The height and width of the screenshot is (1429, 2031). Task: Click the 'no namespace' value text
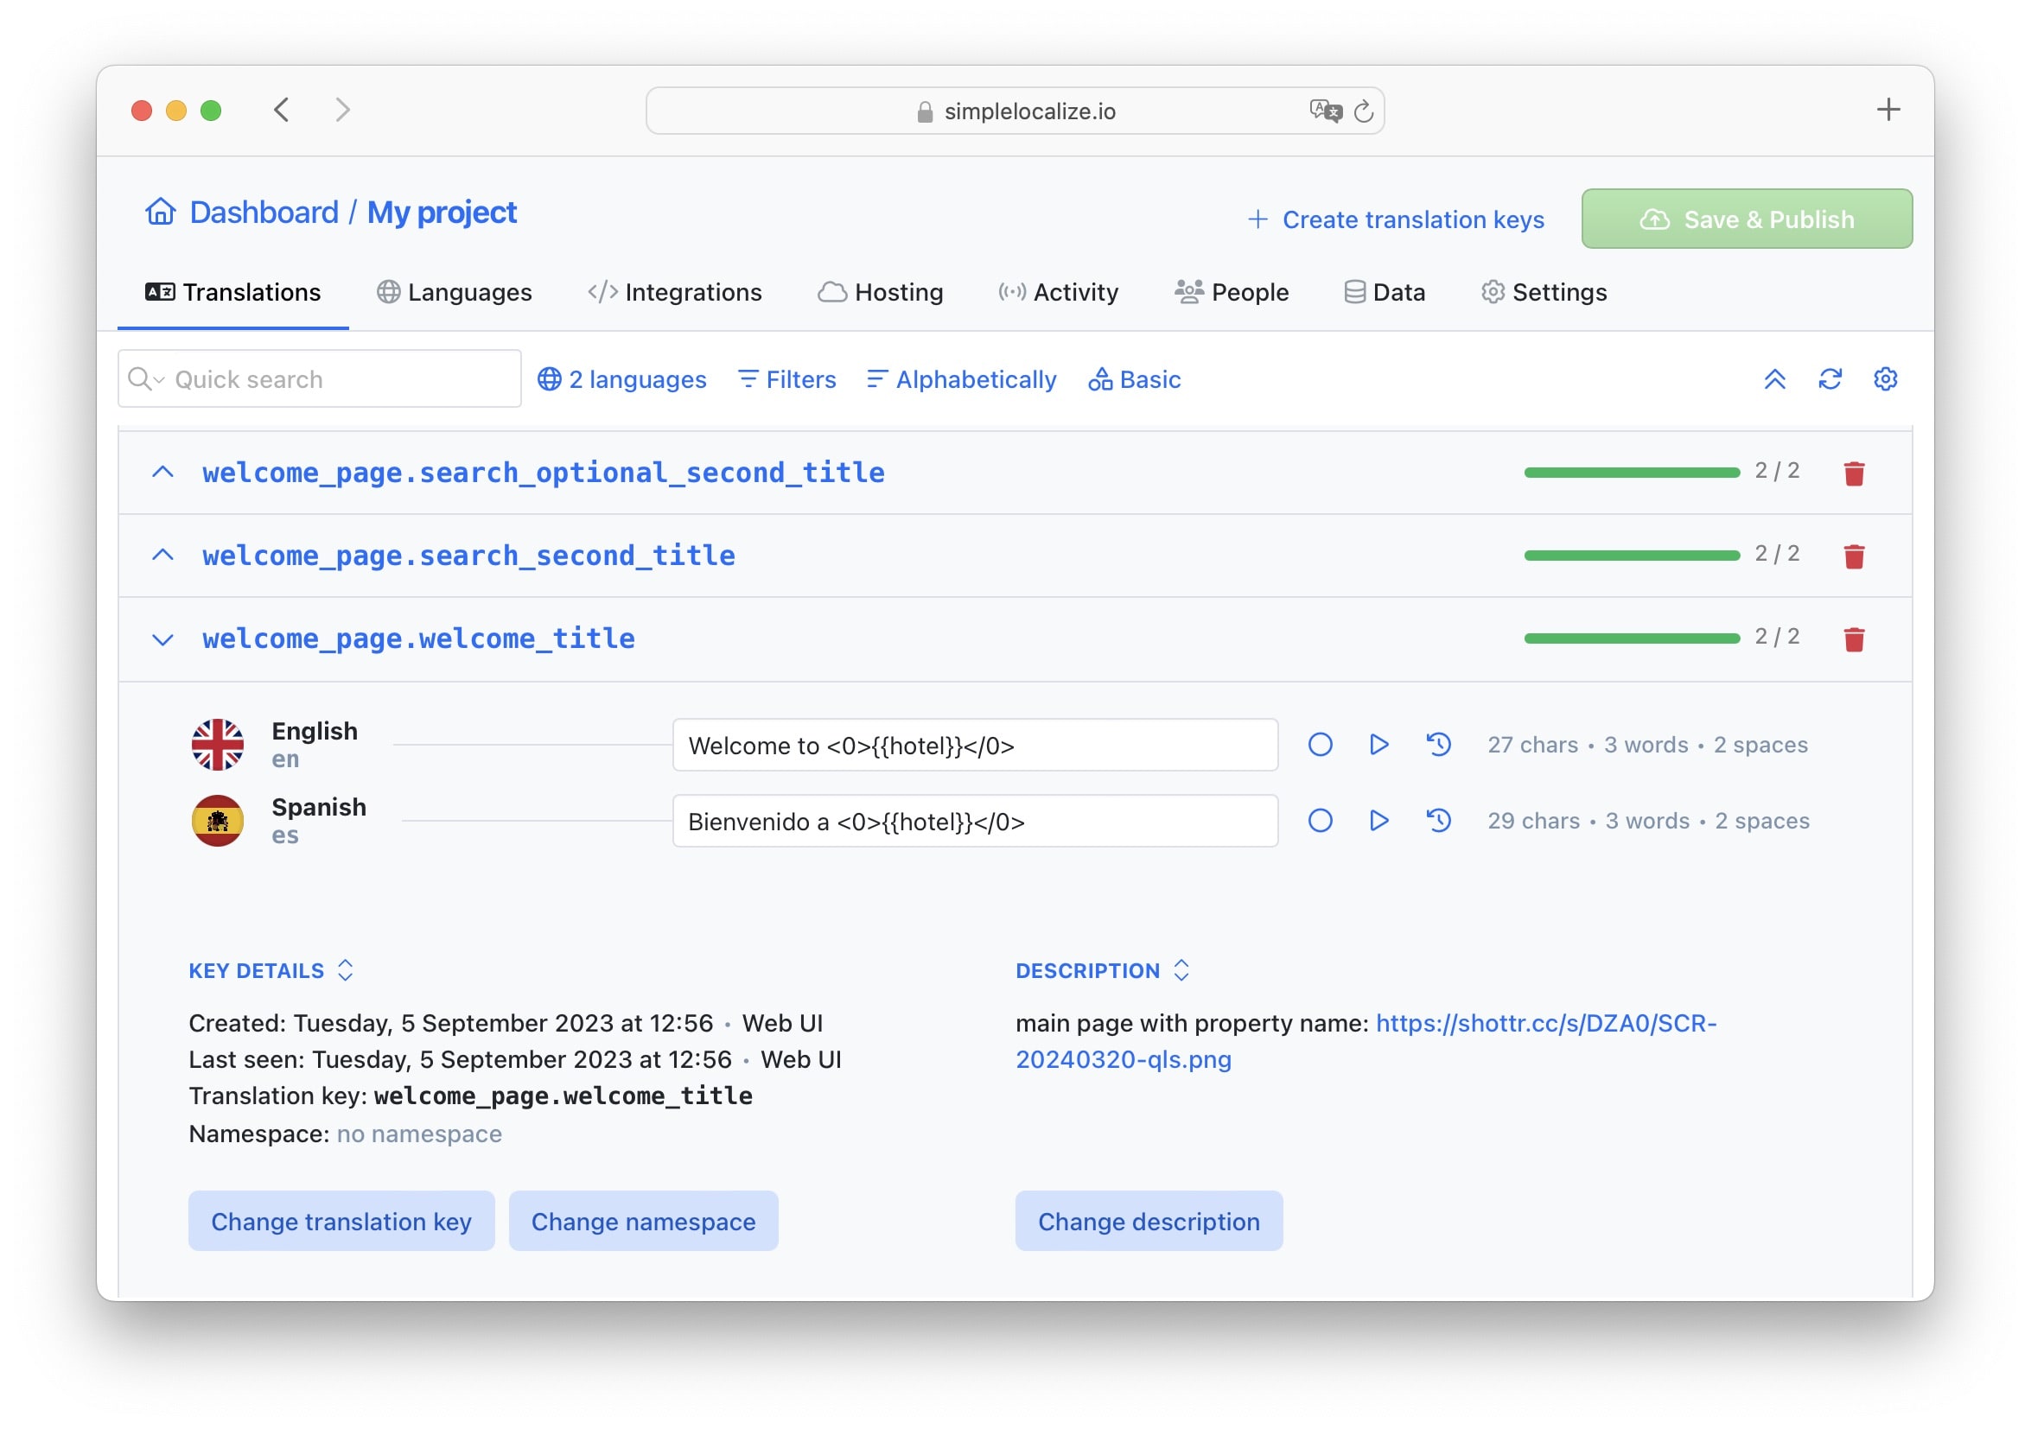tap(419, 1134)
